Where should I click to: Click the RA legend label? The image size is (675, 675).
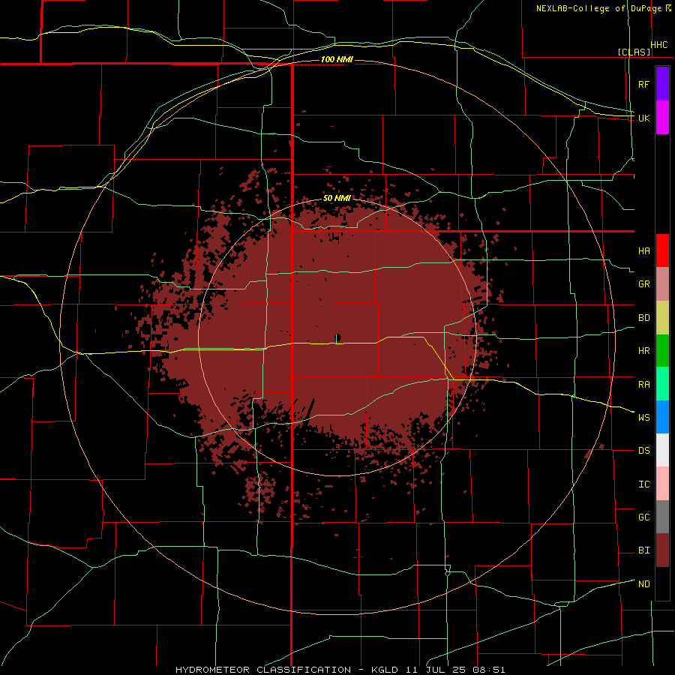pos(643,385)
